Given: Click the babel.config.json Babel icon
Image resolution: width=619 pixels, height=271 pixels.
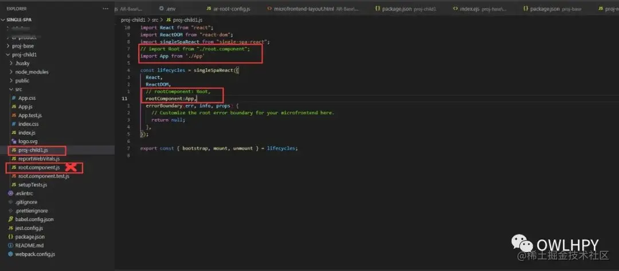Looking at the screenshot, I should [11, 219].
